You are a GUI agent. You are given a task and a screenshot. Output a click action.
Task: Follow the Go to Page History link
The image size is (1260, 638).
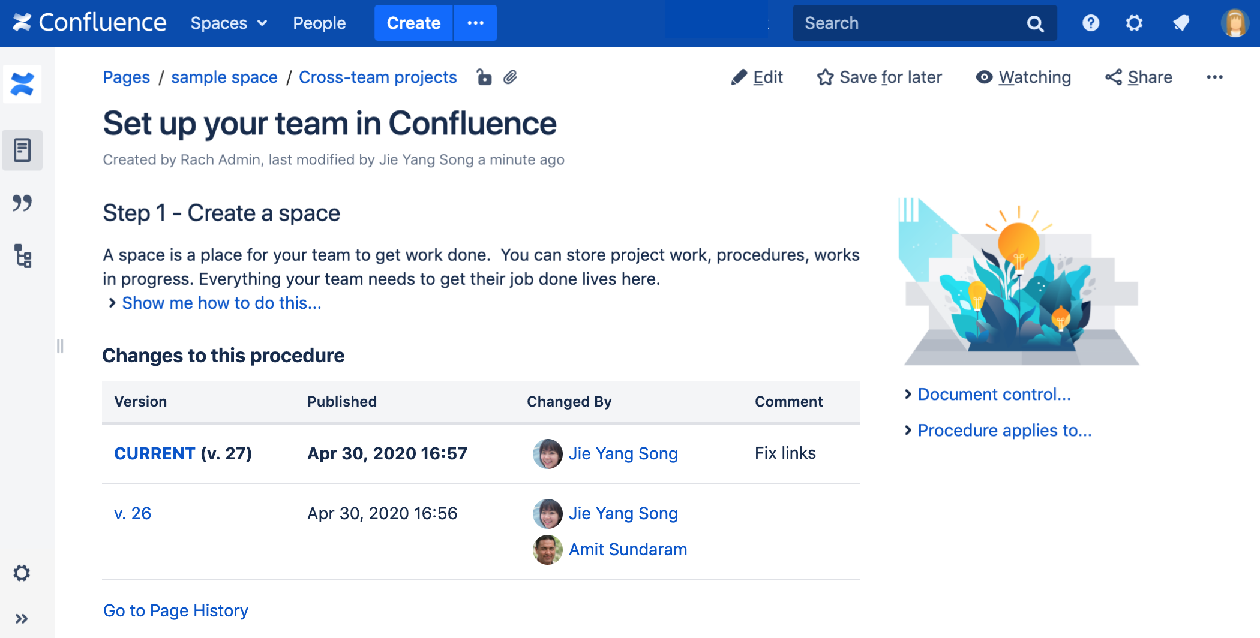coord(176,610)
